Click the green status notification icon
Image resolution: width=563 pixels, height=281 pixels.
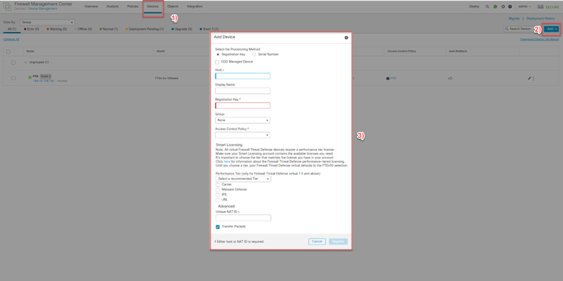pos(495,7)
